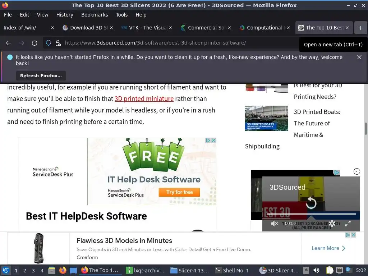Open the system volume control
Viewport: 368px width, 276px height.
pyautogui.click(x=316, y=270)
